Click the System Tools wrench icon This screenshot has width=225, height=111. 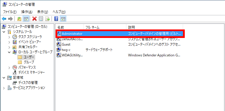click(9, 32)
